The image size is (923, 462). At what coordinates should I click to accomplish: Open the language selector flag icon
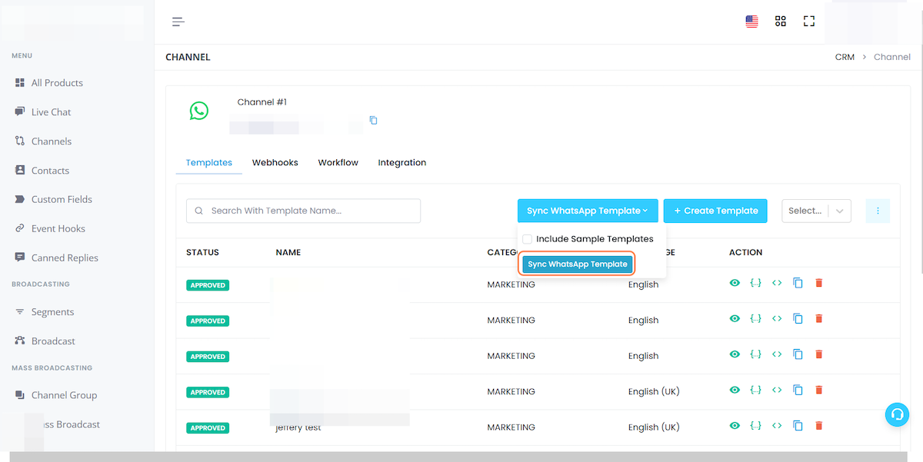pos(751,22)
